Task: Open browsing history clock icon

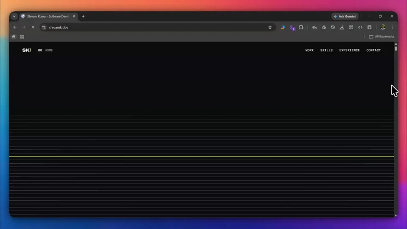Action: (x=333, y=27)
